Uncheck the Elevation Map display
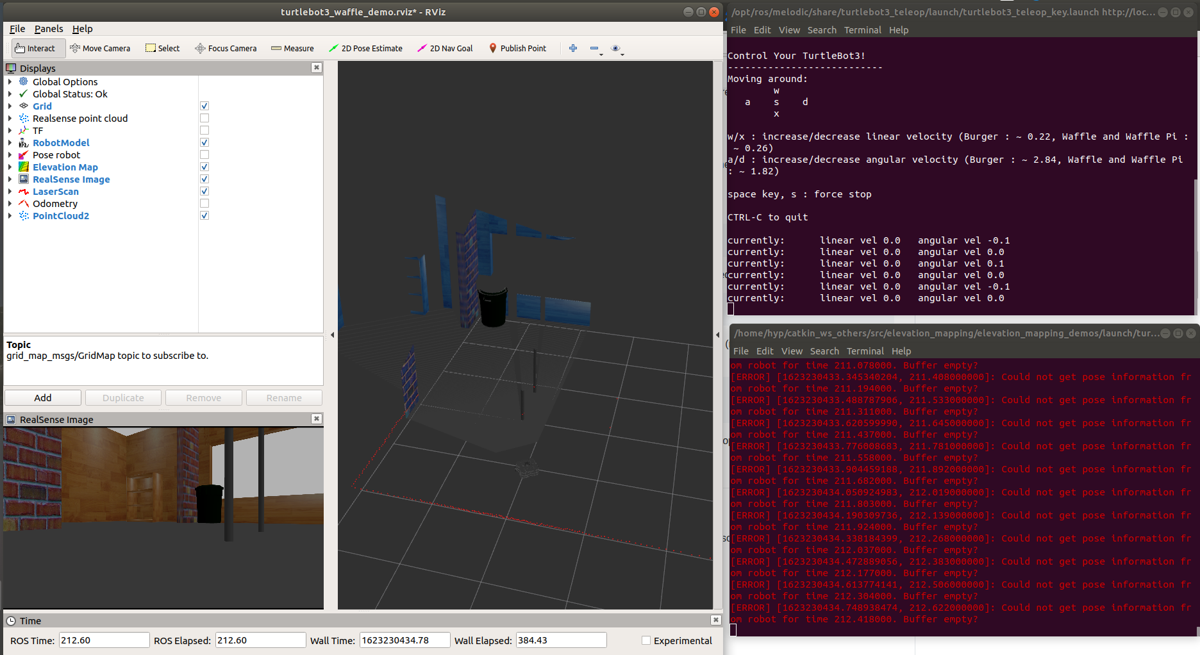1200x655 pixels. click(204, 167)
